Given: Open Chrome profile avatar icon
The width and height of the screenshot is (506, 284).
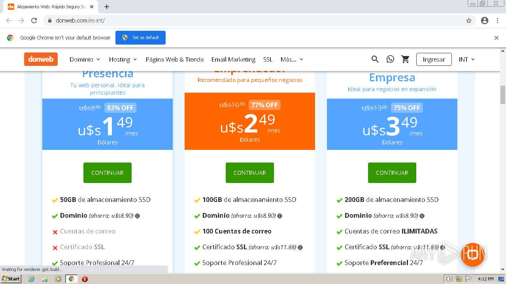Looking at the screenshot, I should [485, 21].
